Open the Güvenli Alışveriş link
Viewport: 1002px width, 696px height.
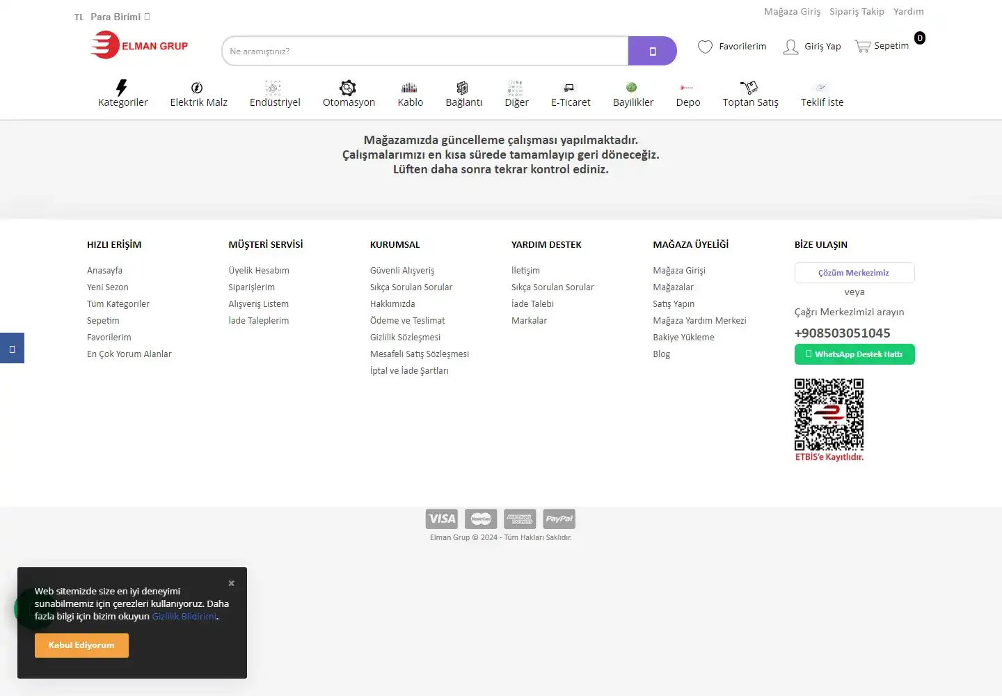pos(402,270)
